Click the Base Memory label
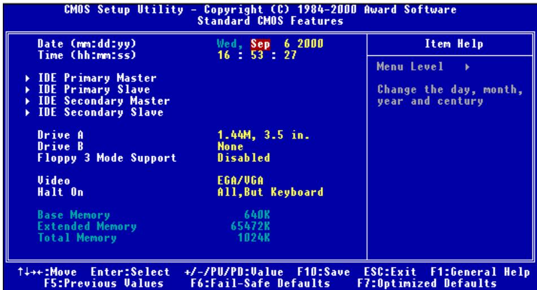The image size is (537, 290). [73, 215]
